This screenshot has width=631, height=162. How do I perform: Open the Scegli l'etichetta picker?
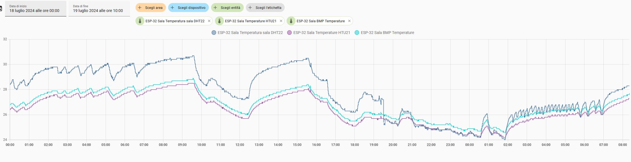click(x=265, y=8)
